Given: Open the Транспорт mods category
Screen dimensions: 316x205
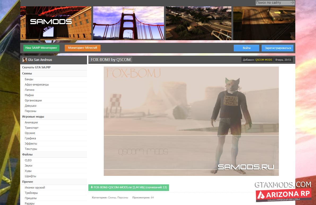Looking at the screenshot, I should click(32, 128).
